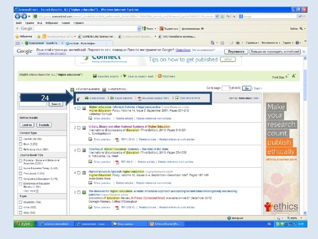Click the Next page link
This screenshot has width=318, height=239.
click(258, 88)
